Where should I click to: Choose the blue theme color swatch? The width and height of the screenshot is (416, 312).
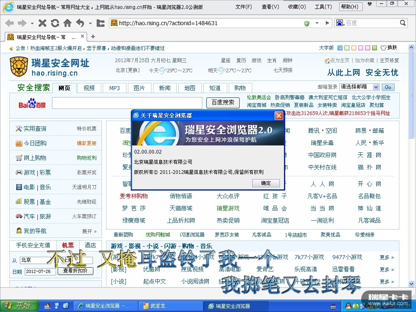[x=340, y=48]
